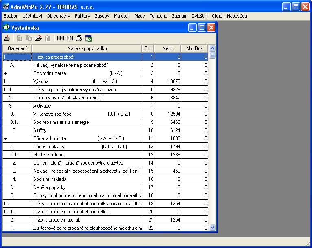Click Netto value 9829
Image resolution: width=312 pixels, height=248 pixels.
[x=175, y=90]
